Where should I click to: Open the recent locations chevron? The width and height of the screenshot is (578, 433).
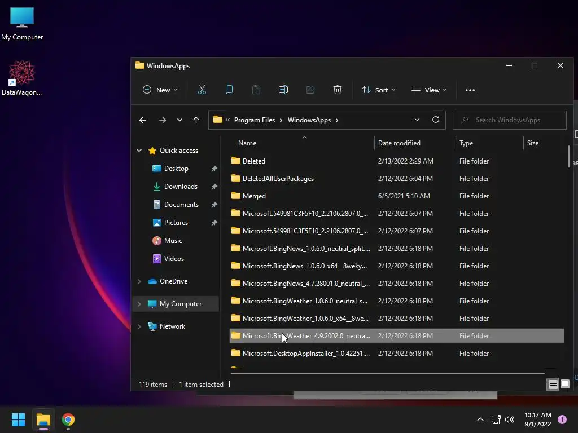179,120
